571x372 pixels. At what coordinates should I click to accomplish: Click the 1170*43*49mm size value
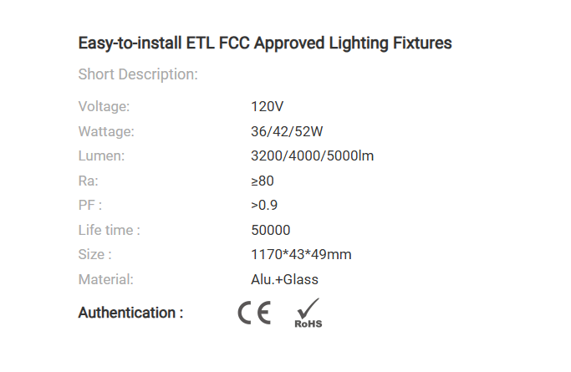click(x=301, y=254)
